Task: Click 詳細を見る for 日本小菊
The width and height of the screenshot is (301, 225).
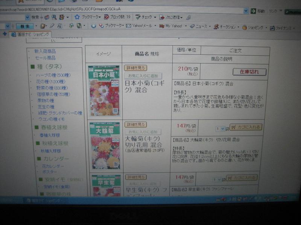Action: point(135,68)
